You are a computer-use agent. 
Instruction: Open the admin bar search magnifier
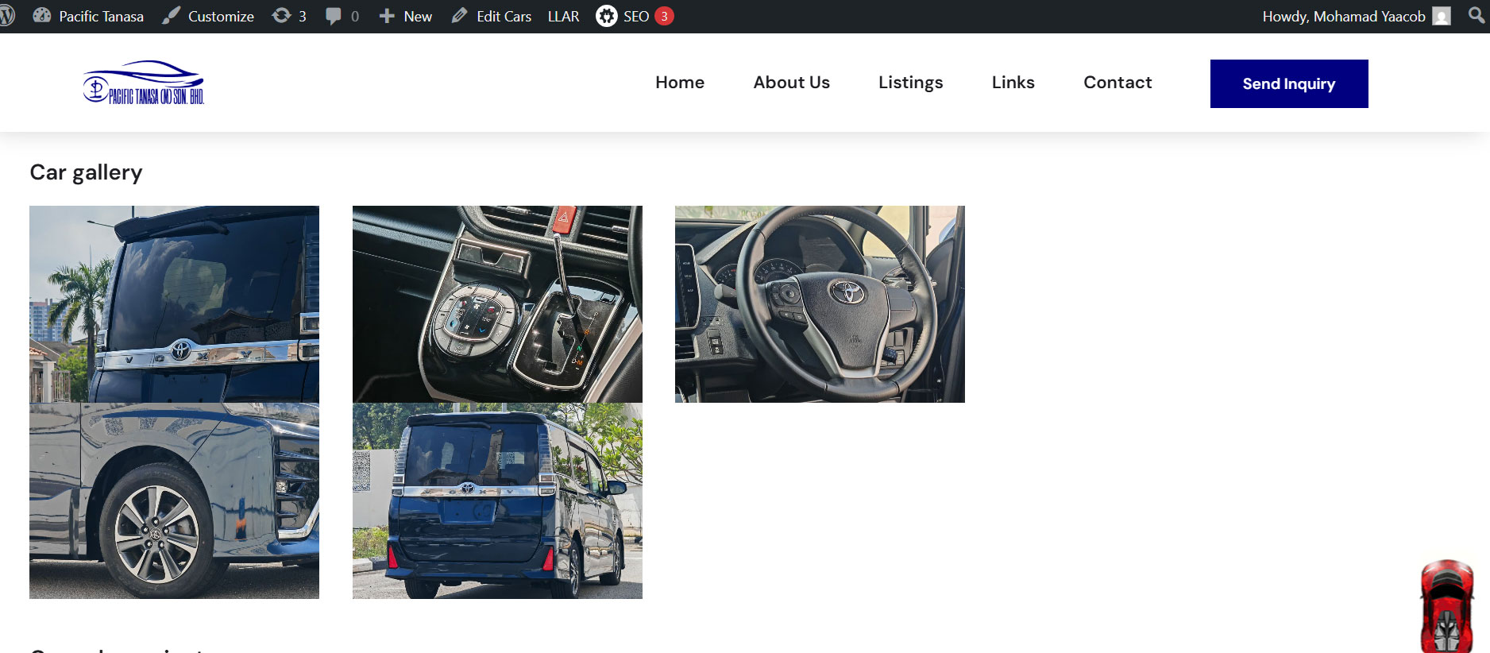1476,16
